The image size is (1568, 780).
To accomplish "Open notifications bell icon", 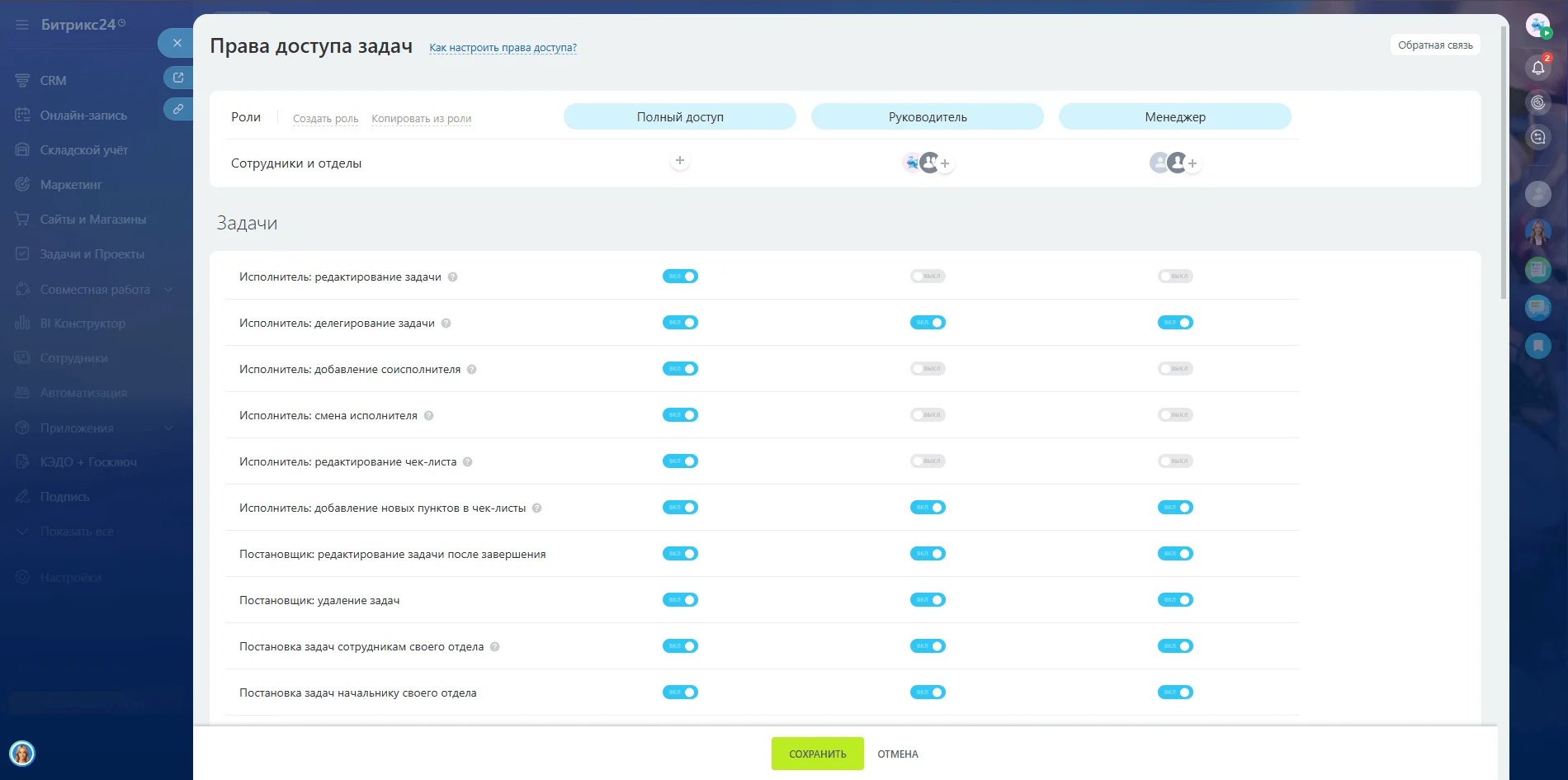I will click(1537, 68).
